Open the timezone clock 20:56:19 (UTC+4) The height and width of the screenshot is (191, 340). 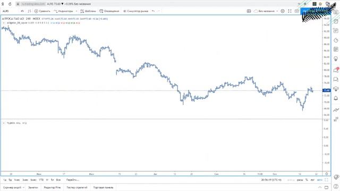(x=271, y=180)
